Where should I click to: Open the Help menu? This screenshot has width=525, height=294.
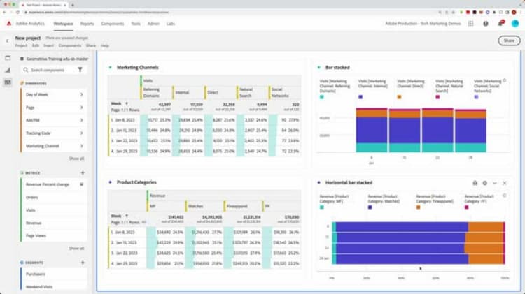(105, 45)
